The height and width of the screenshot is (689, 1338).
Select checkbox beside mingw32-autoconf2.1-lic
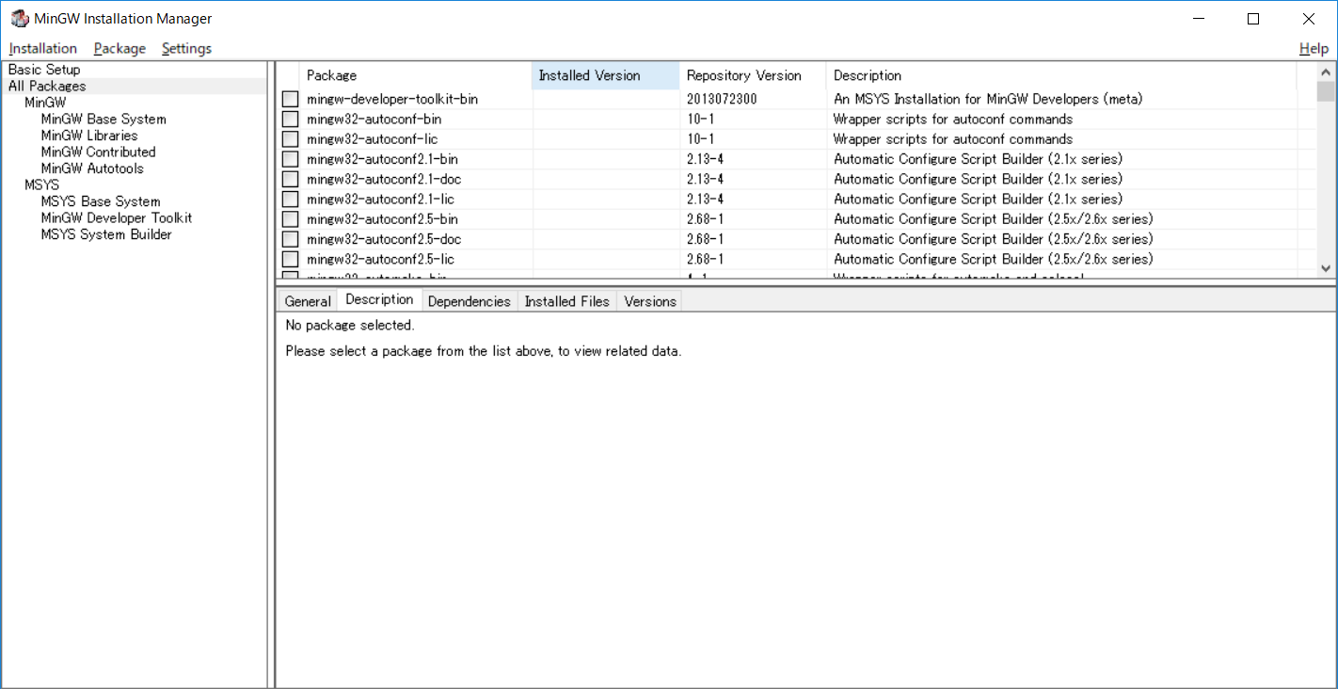tap(290, 200)
